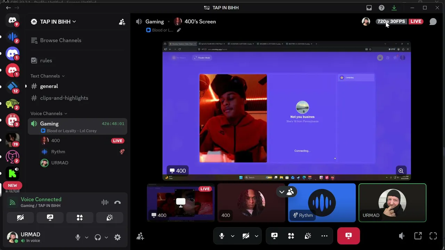This screenshot has height=250, width=445.
Task: Start an activity from voice panel
Action: coord(80,218)
